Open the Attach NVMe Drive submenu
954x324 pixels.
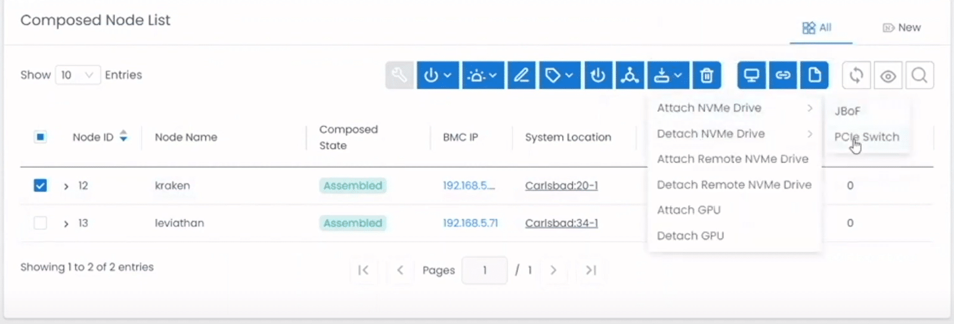pos(734,108)
